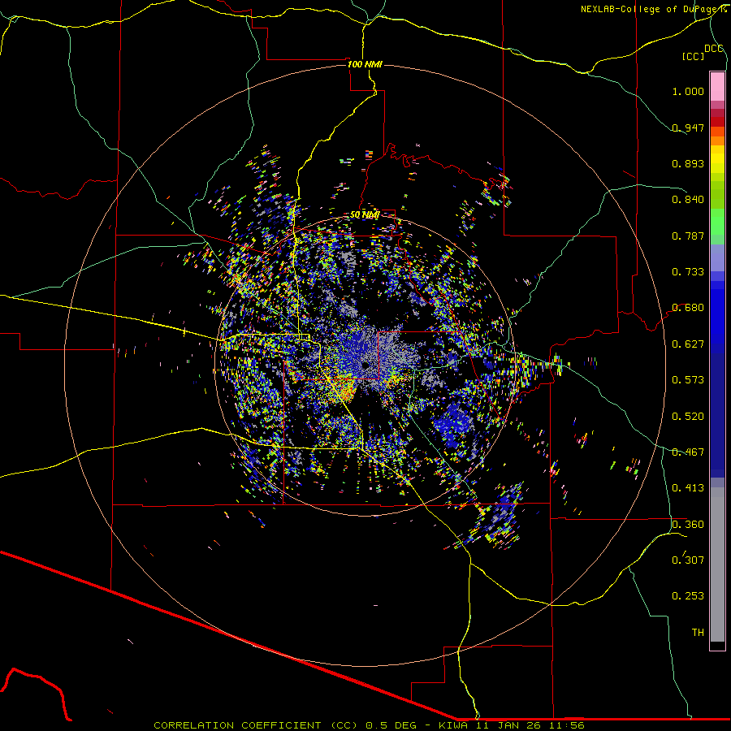Click the 1.000 scale value

click(x=688, y=91)
